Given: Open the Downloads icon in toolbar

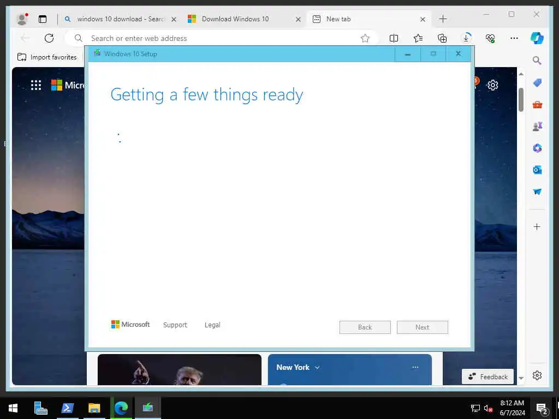Looking at the screenshot, I should pos(466,38).
